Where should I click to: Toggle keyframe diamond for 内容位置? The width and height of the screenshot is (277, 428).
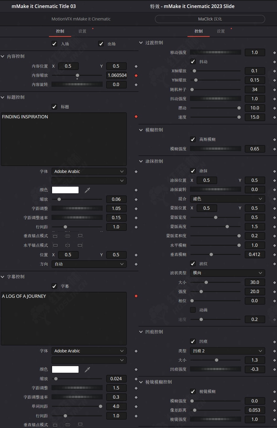point(136,66)
